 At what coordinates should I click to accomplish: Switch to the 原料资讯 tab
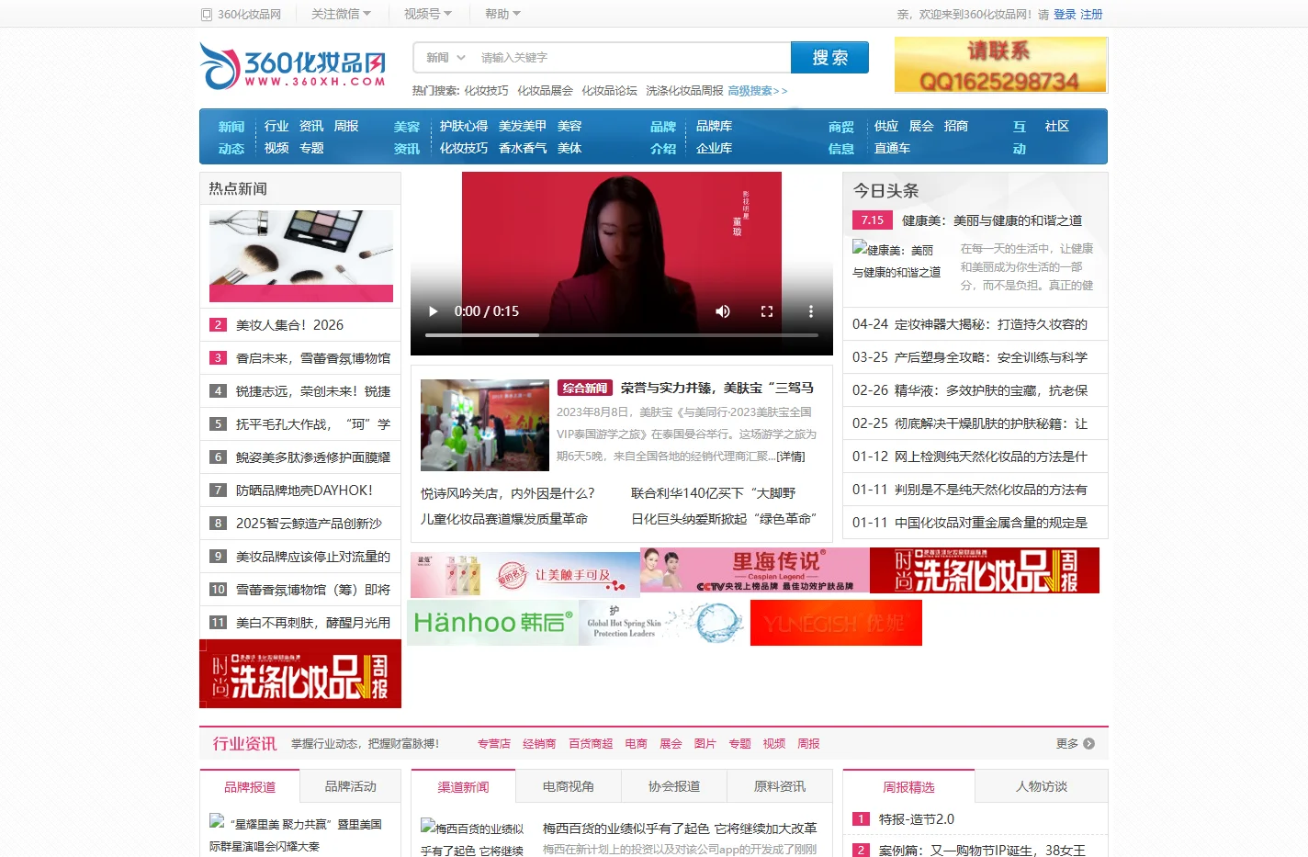[780, 786]
